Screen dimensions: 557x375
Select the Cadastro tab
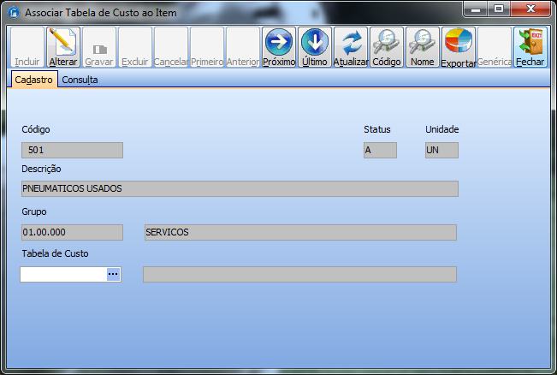(x=34, y=80)
